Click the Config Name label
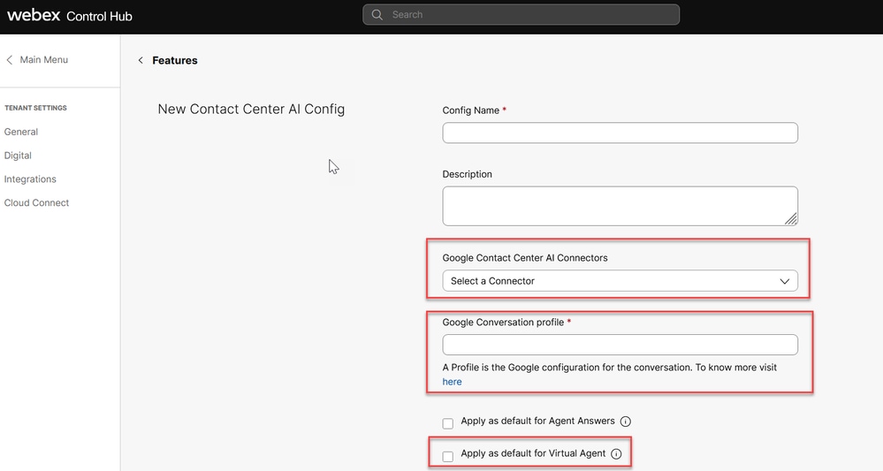The image size is (883, 471). [x=471, y=110]
